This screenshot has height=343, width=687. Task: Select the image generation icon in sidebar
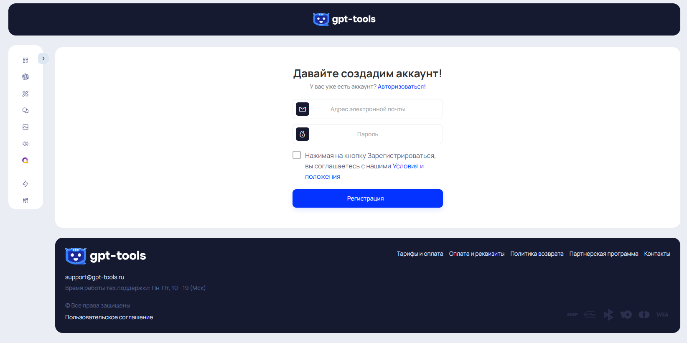[x=25, y=127]
